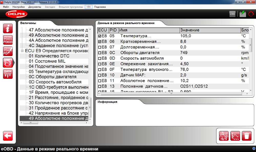
Task: Click the Delphi logo
Action: [x=16, y=14]
